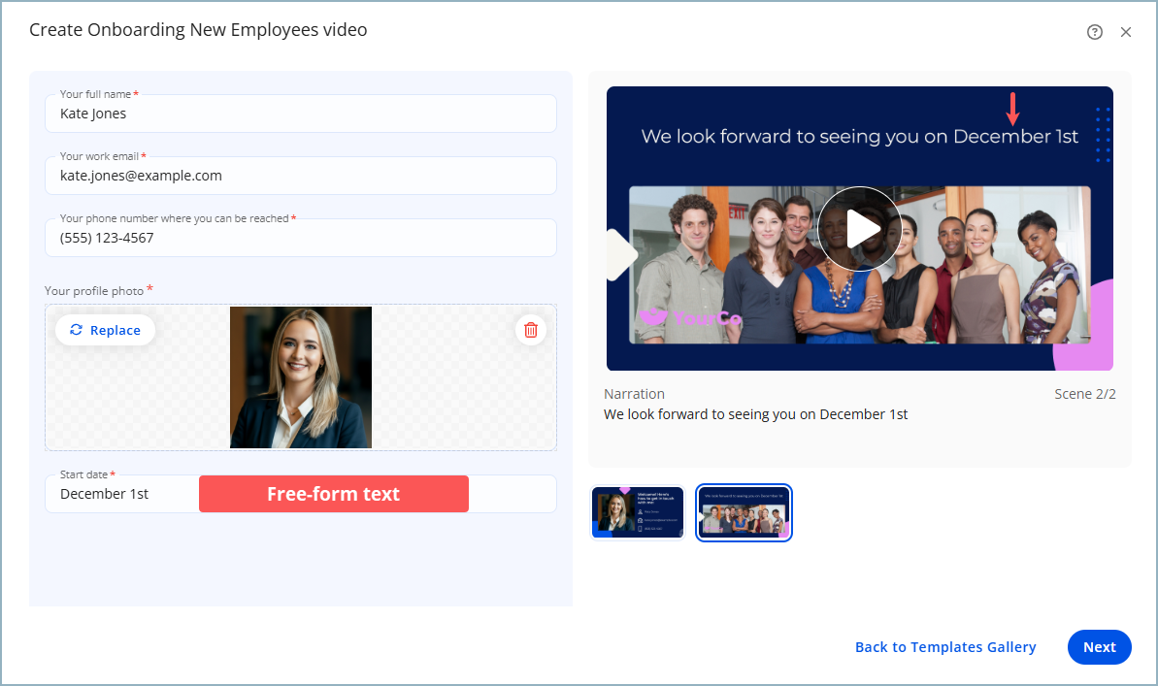Close the Create Onboarding video dialog
This screenshot has width=1158, height=686.
point(1126,32)
